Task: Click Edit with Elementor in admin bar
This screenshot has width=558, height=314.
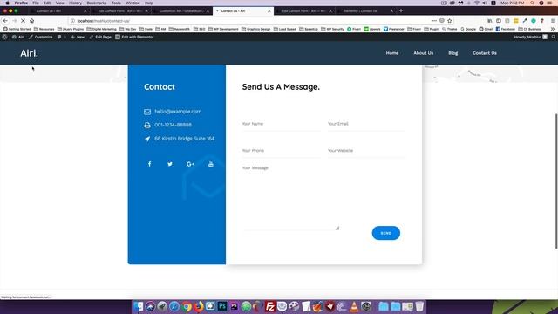Action: [134, 37]
